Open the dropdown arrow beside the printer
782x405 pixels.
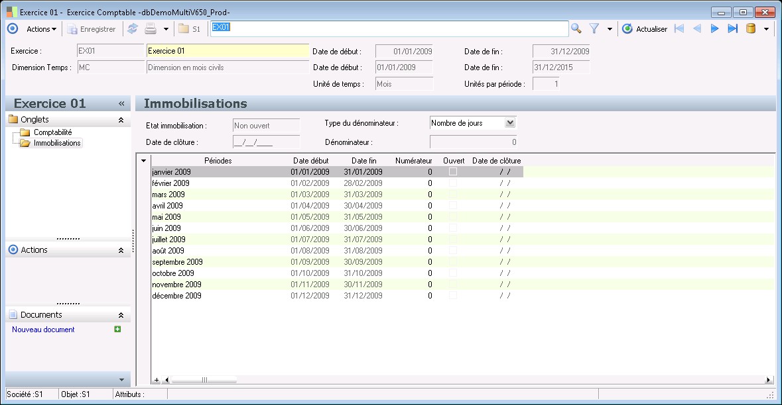[x=166, y=28]
